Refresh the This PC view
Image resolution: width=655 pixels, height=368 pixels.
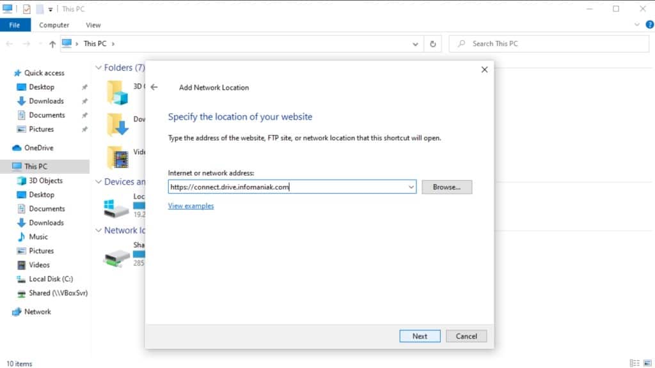point(433,44)
